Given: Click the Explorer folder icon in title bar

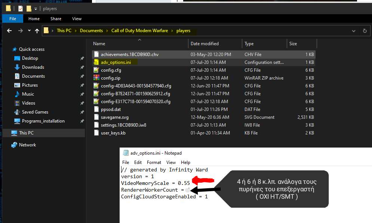Looking at the screenshot, I should 8,9.
